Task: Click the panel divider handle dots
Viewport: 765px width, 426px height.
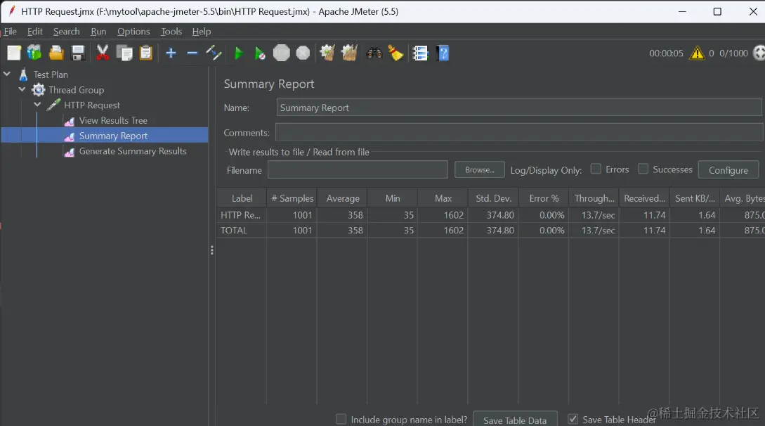Action: pos(211,250)
